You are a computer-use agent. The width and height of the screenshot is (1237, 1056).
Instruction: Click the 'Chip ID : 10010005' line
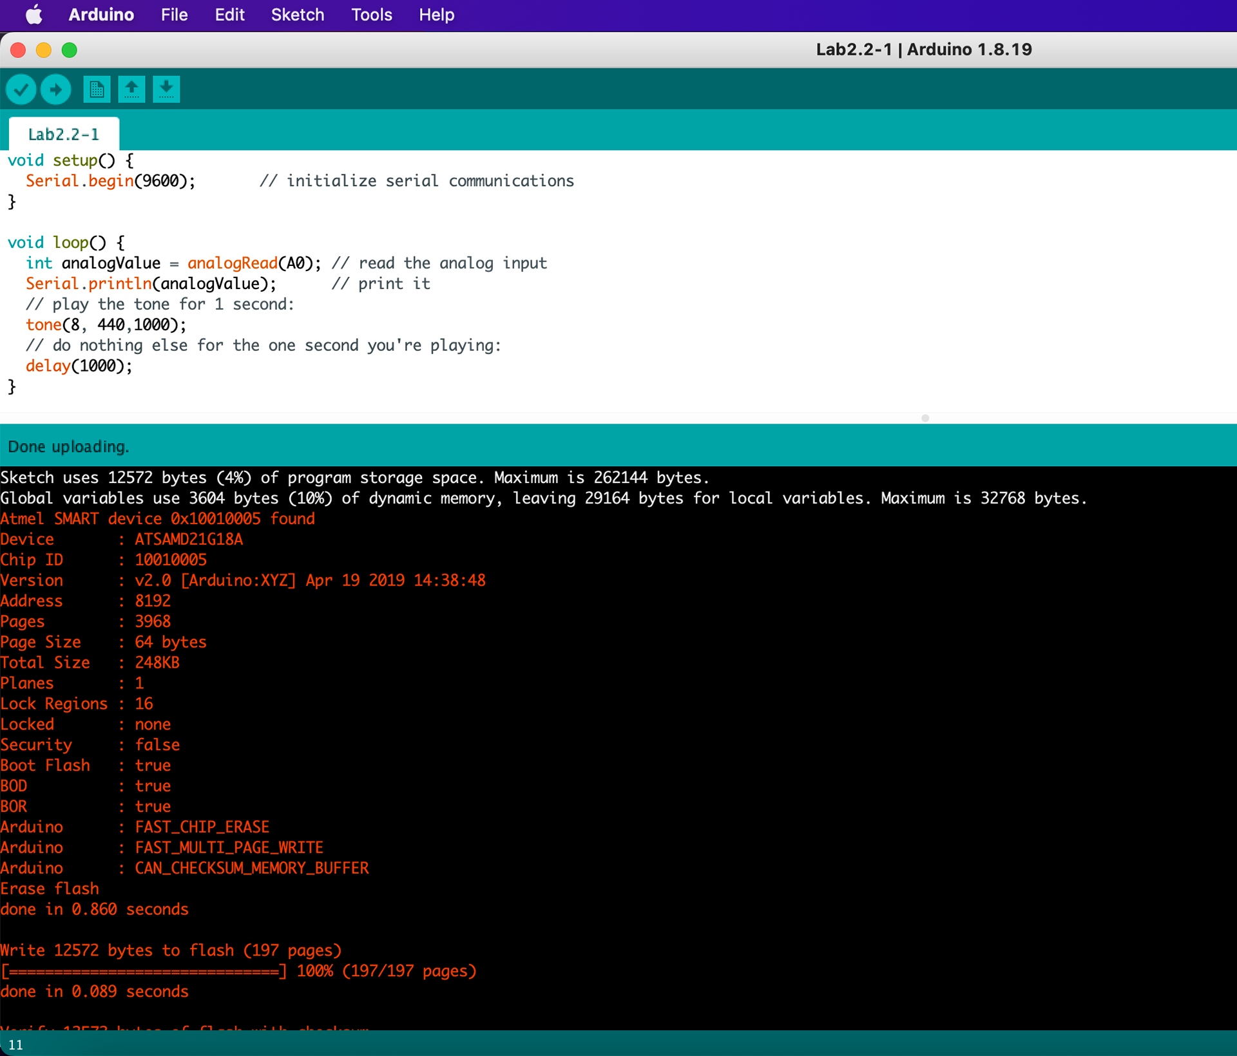click(x=104, y=560)
